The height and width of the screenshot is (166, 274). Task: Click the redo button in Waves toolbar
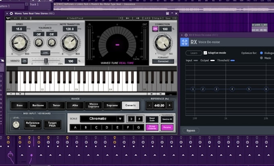[25, 18]
